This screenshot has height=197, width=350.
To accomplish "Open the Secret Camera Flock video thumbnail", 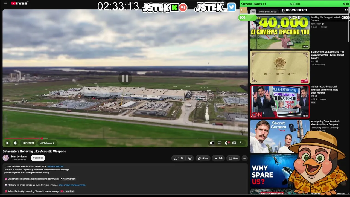I will pos(280,136).
